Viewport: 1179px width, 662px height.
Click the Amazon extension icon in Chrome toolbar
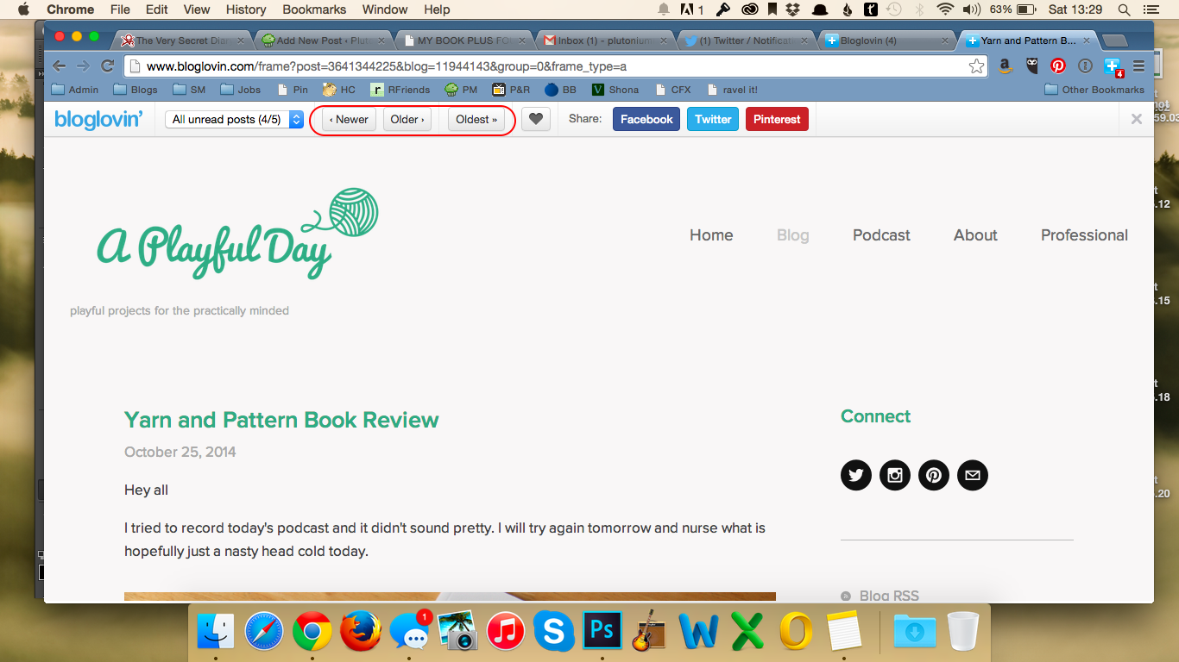[x=1006, y=66]
